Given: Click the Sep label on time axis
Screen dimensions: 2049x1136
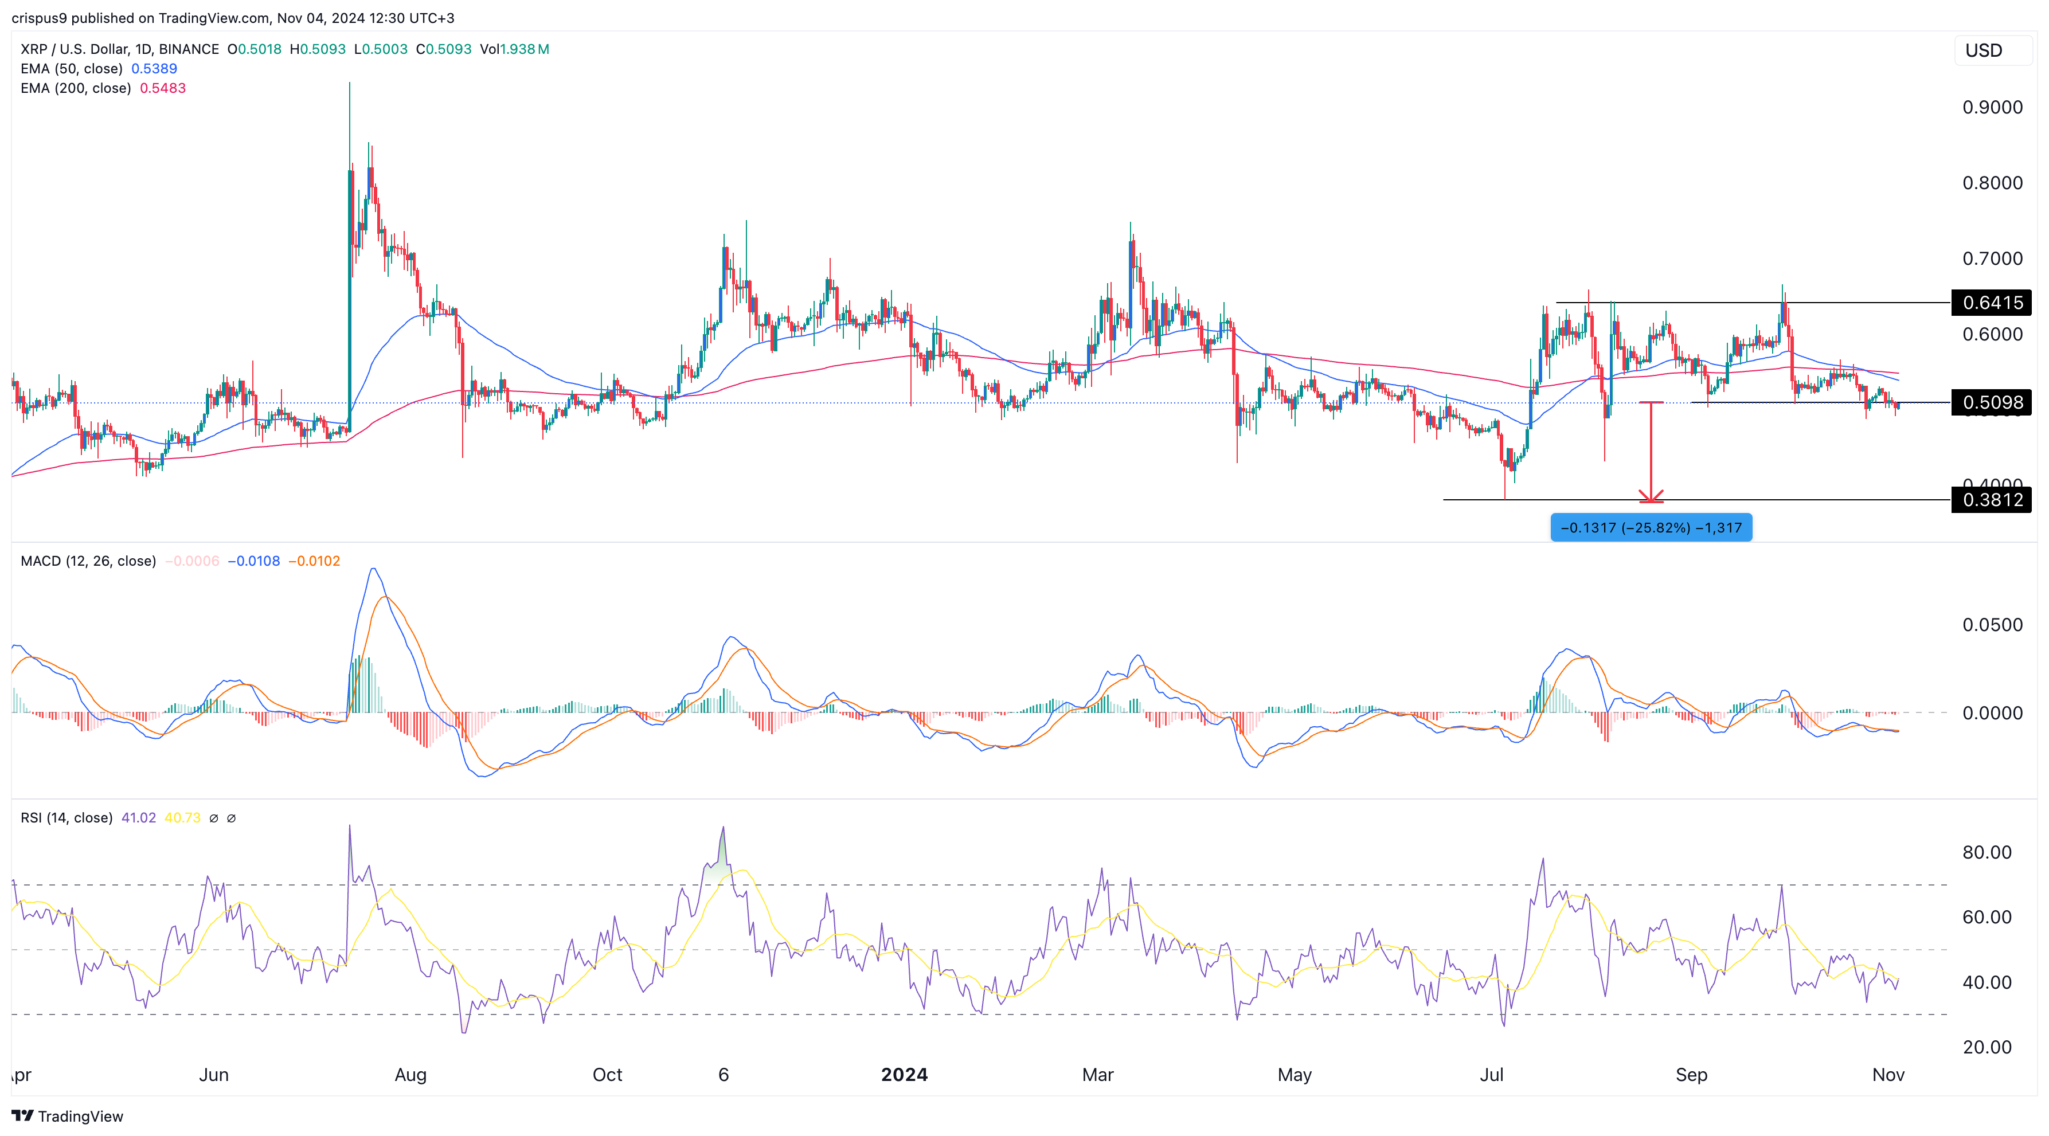Looking at the screenshot, I should pos(1691,1075).
